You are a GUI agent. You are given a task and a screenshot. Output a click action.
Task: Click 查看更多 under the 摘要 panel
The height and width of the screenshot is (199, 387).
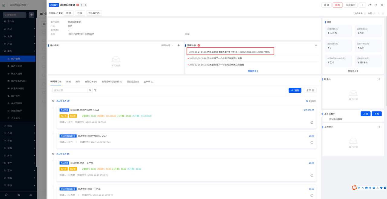(x=353, y=71)
